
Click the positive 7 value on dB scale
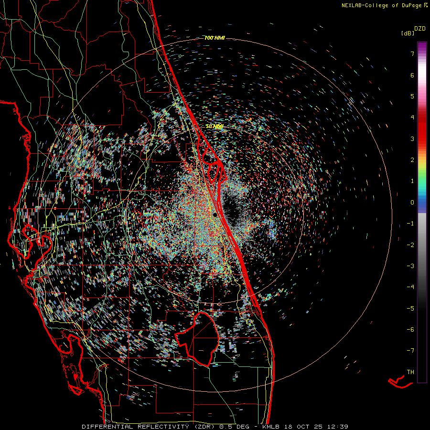pos(412,54)
